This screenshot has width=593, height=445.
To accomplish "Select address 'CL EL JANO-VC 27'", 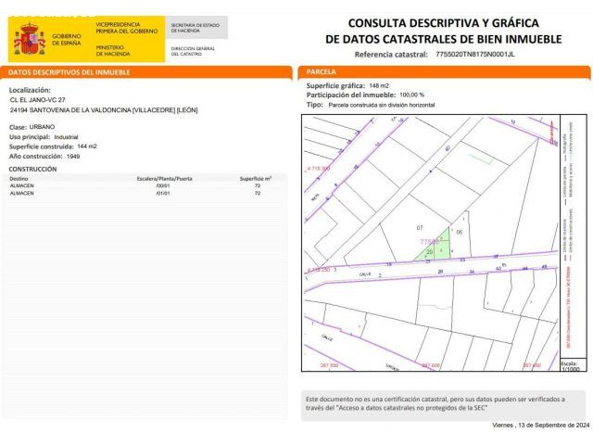I will tap(37, 100).
